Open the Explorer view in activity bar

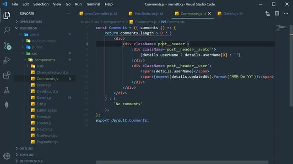[x=6, y=15]
